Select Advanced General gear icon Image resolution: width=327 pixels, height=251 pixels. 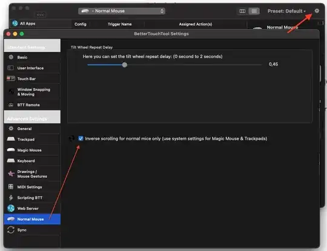pyautogui.click(x=11, y=128)
